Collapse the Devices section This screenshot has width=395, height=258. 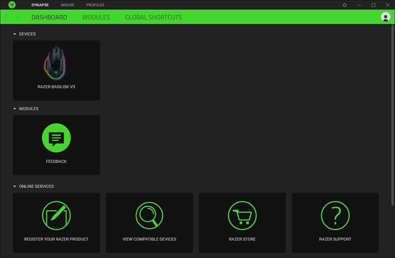[x=14, y=34]
